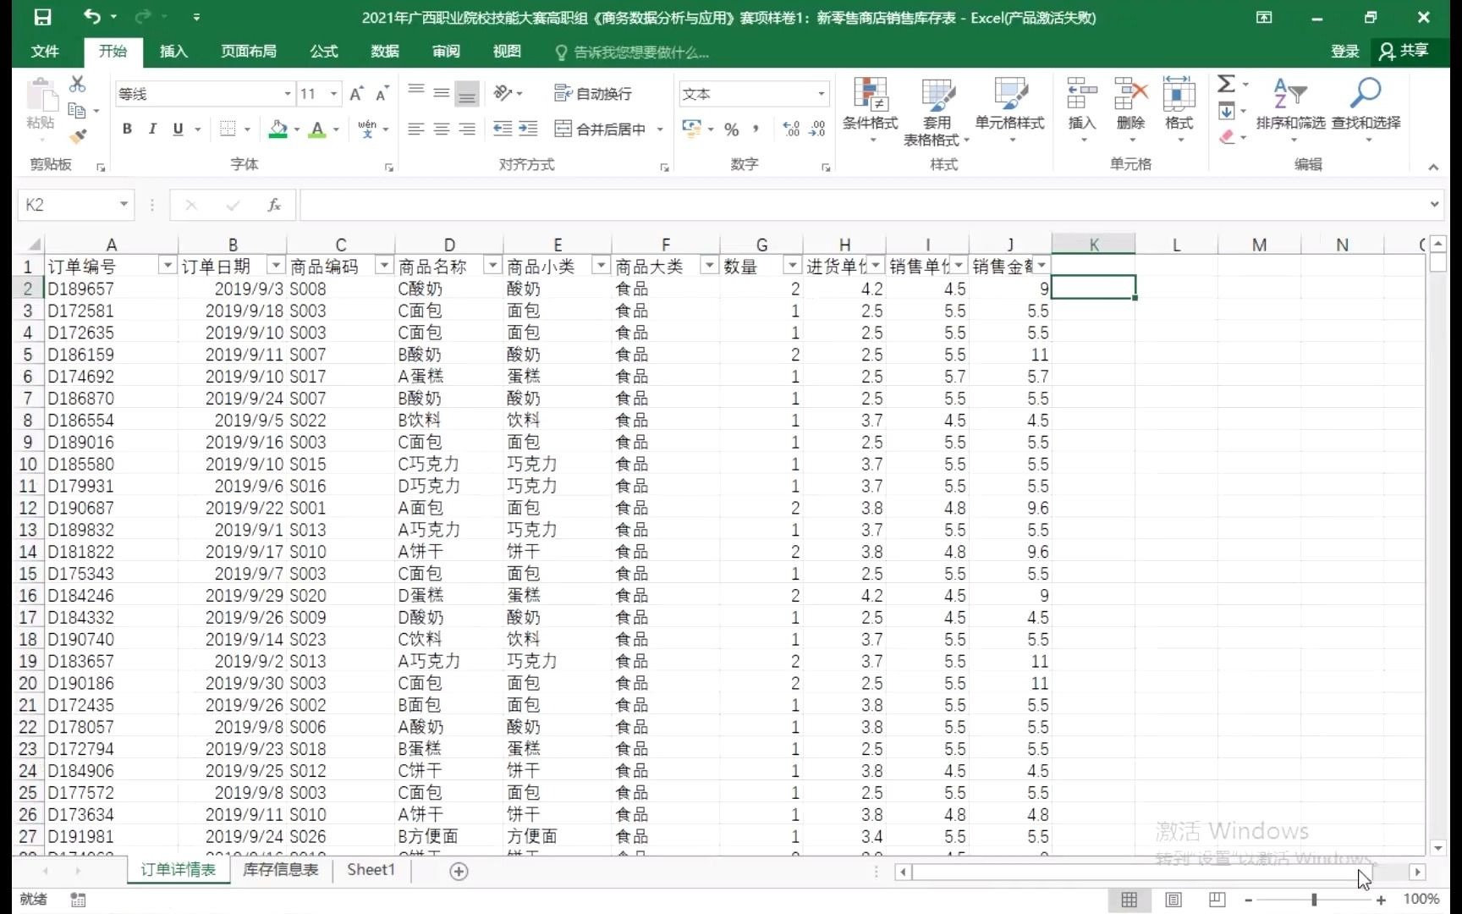Click the Save icon in the title bar
The height and width of the screenshot is (914, 1462).
(42, 17)
